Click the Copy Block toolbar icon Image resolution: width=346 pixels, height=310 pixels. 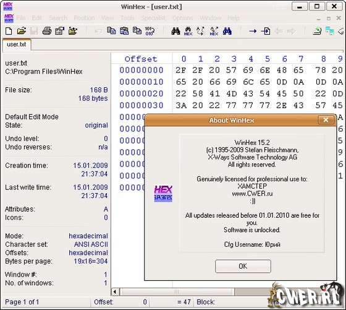coord(111,31)
